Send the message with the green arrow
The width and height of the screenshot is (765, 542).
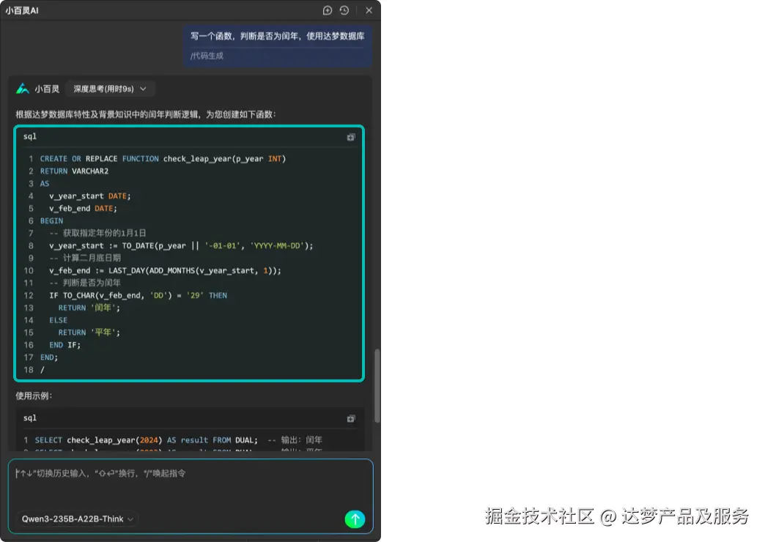coord(355,519)
